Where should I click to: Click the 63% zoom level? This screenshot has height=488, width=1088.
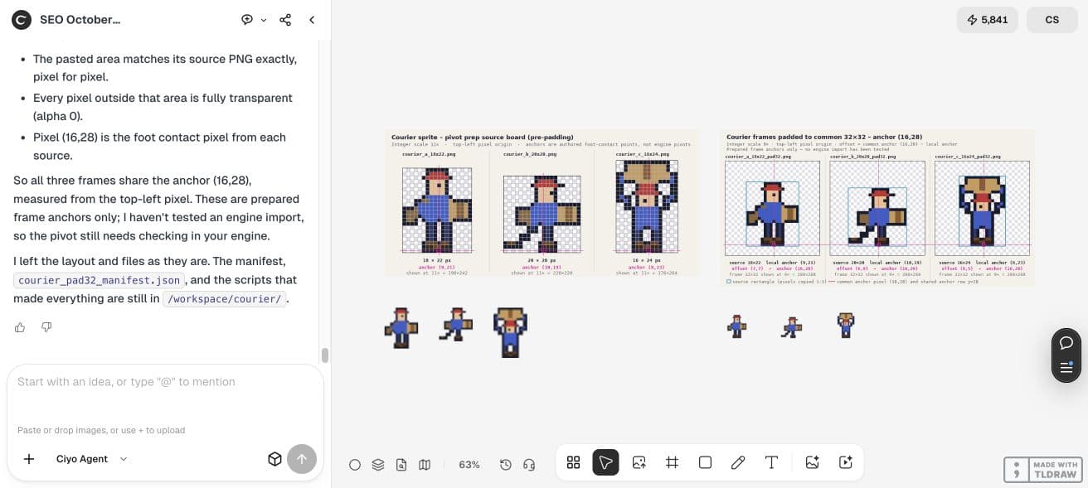469,465
